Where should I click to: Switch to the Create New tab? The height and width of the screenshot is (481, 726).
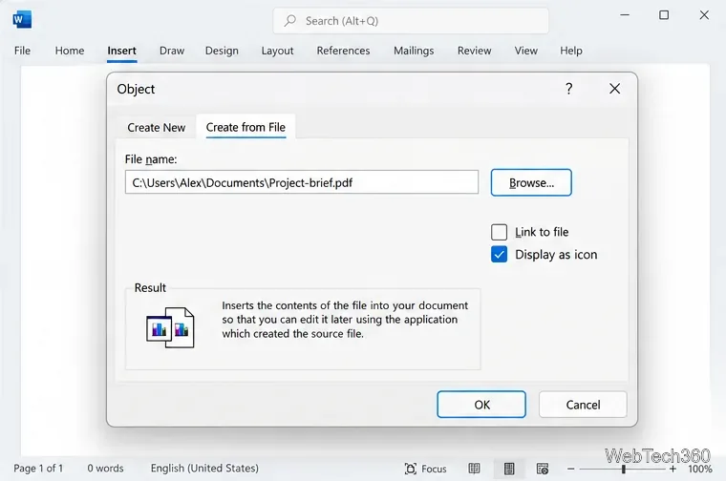[156, 127]
